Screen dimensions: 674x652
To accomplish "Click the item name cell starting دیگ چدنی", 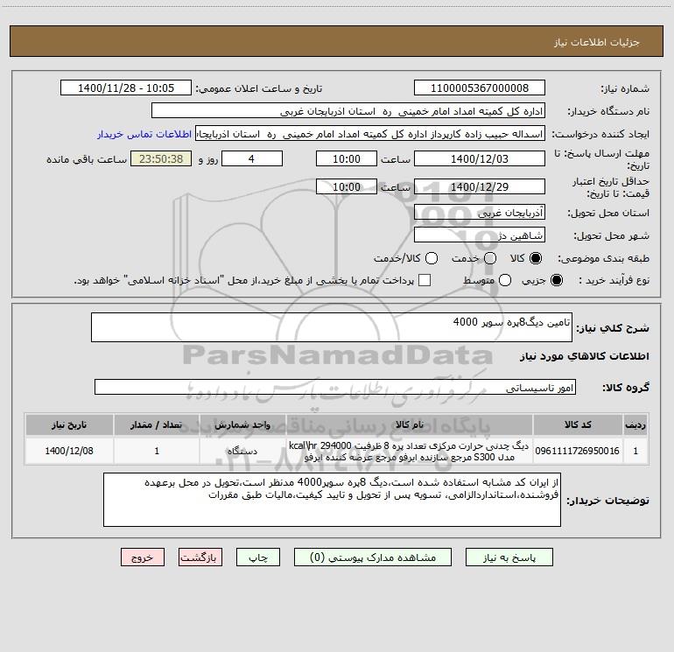I will (x=410, y=451).
